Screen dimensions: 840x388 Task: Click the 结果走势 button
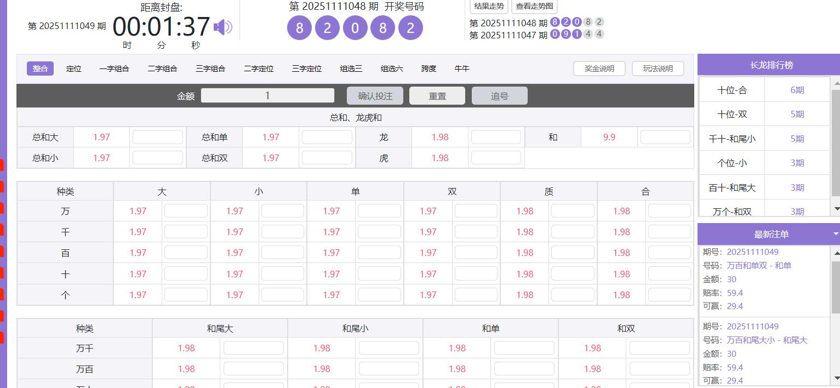(x=487, y=7)
